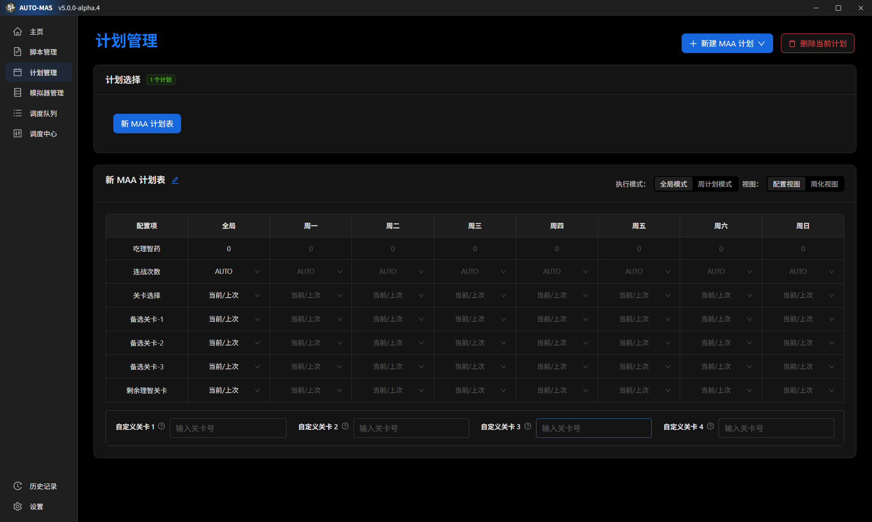
Task: Click the pencil icon to rename plan
Action: coord(175,180)
